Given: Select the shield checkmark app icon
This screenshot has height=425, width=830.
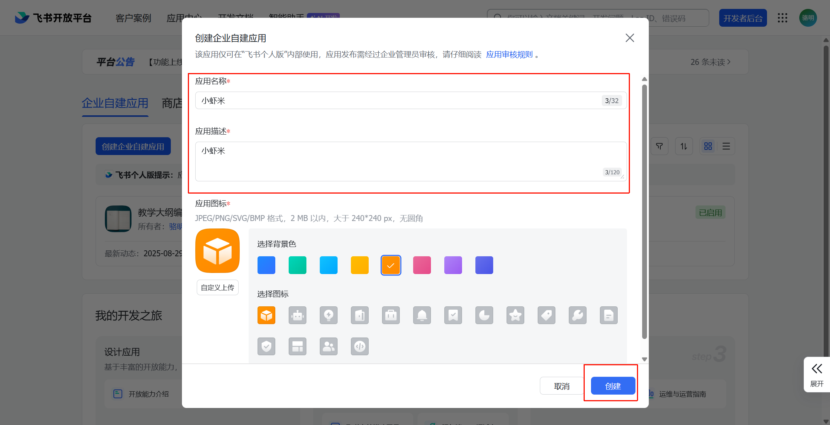Looking at the screenshot, I should 266,346.
